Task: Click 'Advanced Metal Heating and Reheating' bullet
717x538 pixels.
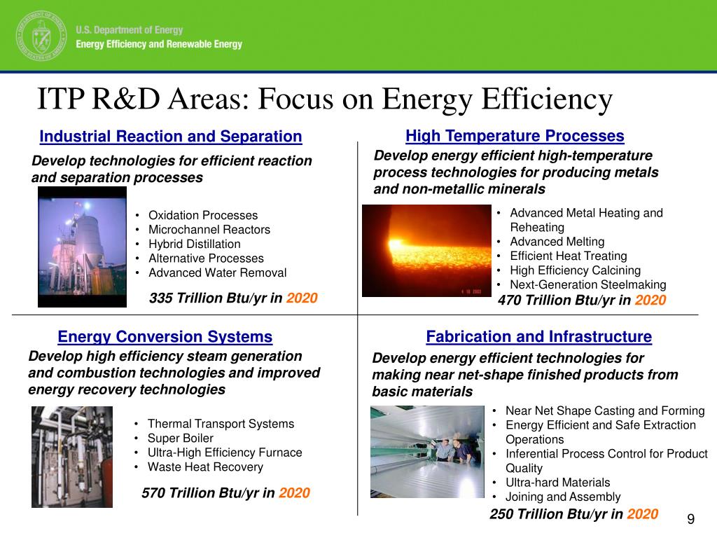Action: 587,220
